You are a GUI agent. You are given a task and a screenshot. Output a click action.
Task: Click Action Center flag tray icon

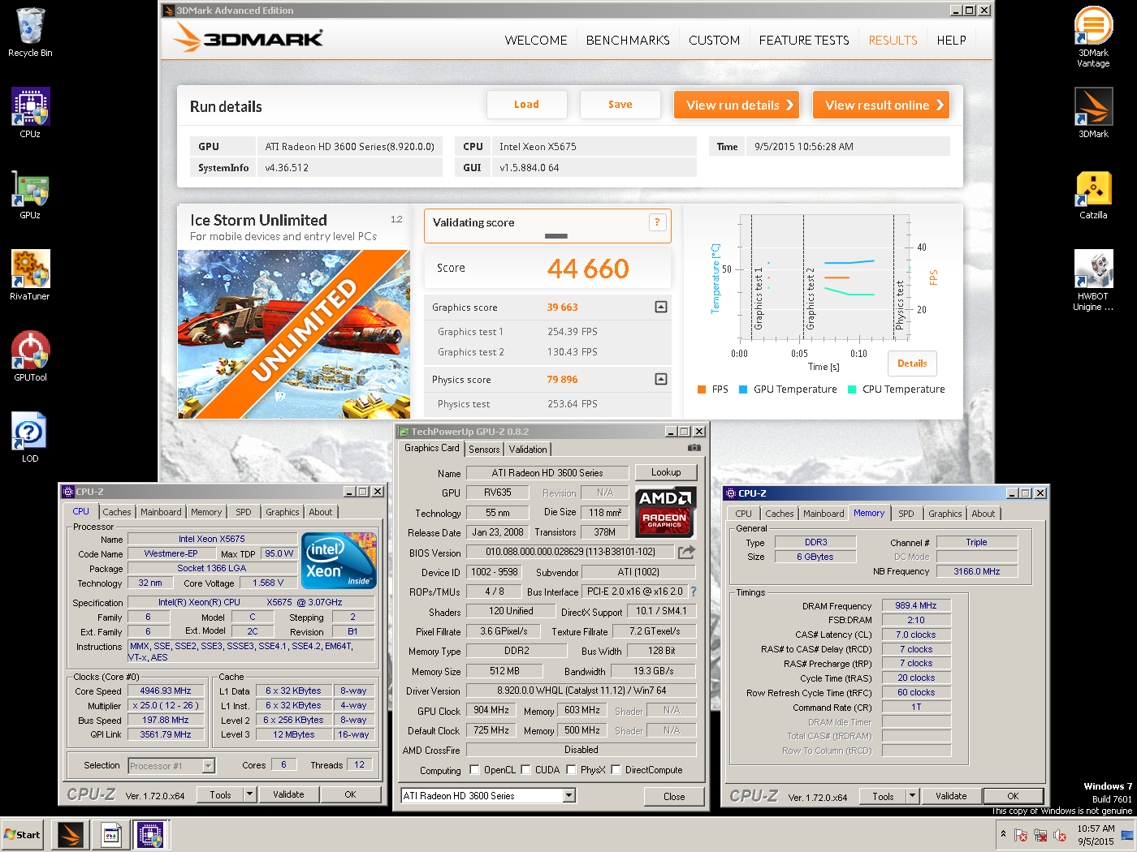coord(1021,835)
